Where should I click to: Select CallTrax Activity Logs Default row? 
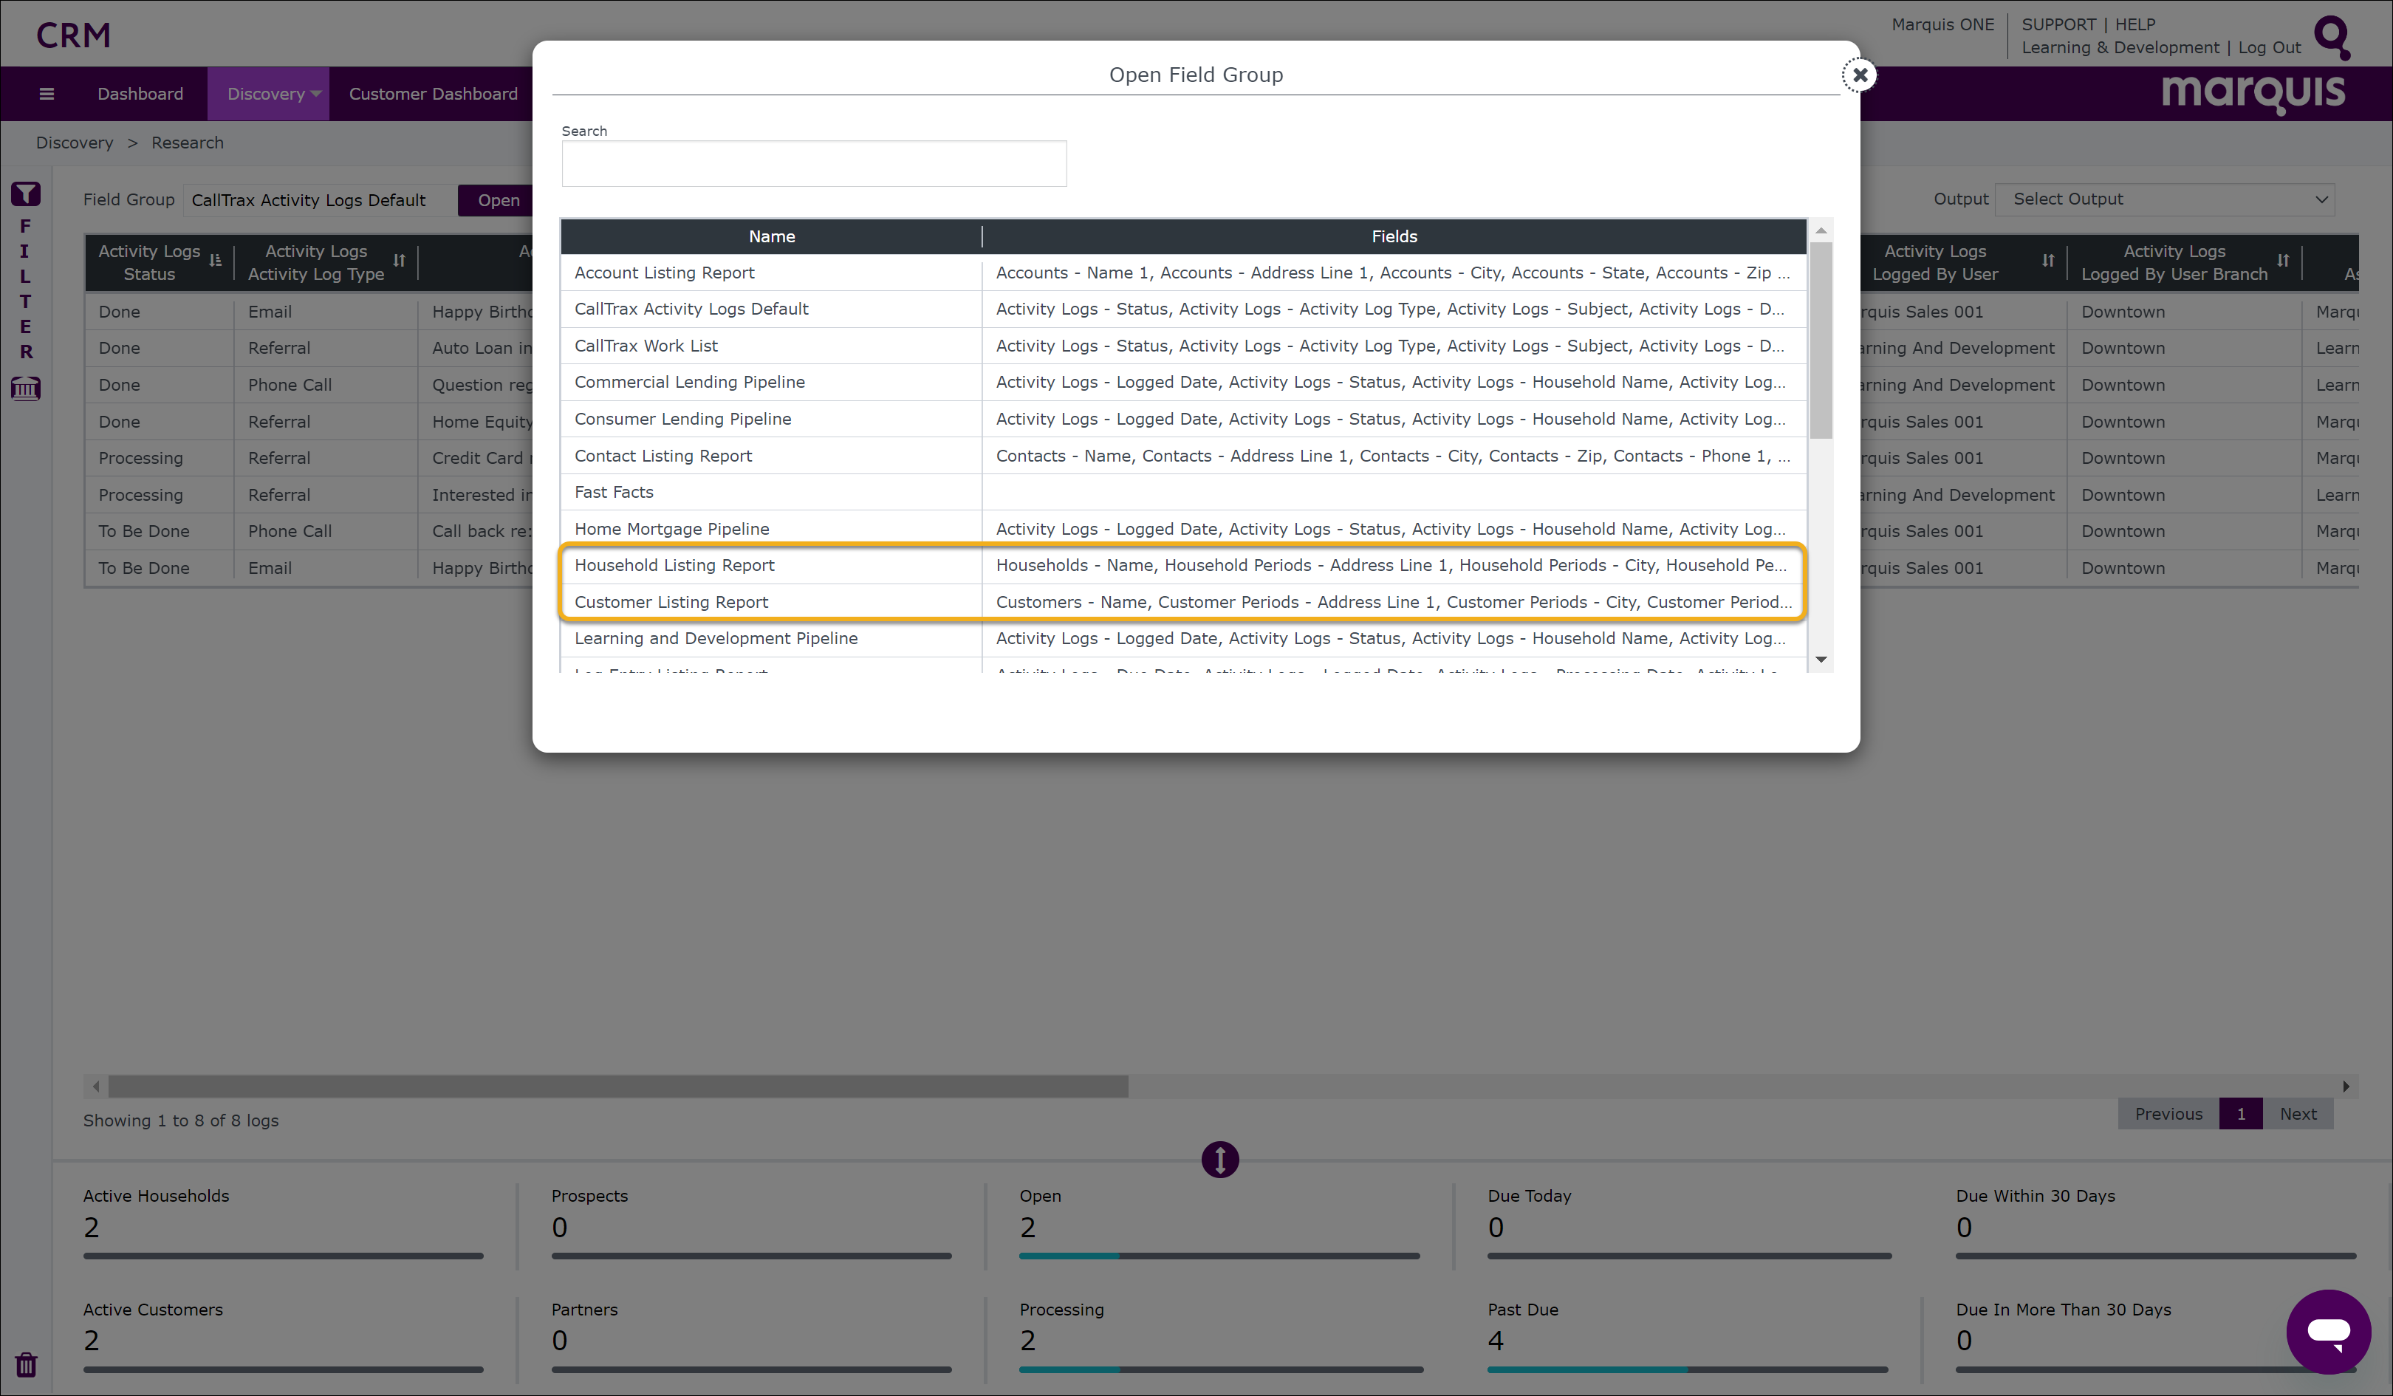[x=1183, y=309]
